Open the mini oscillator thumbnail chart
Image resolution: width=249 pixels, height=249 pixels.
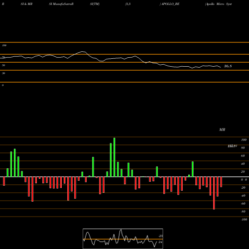coord(123,239)
